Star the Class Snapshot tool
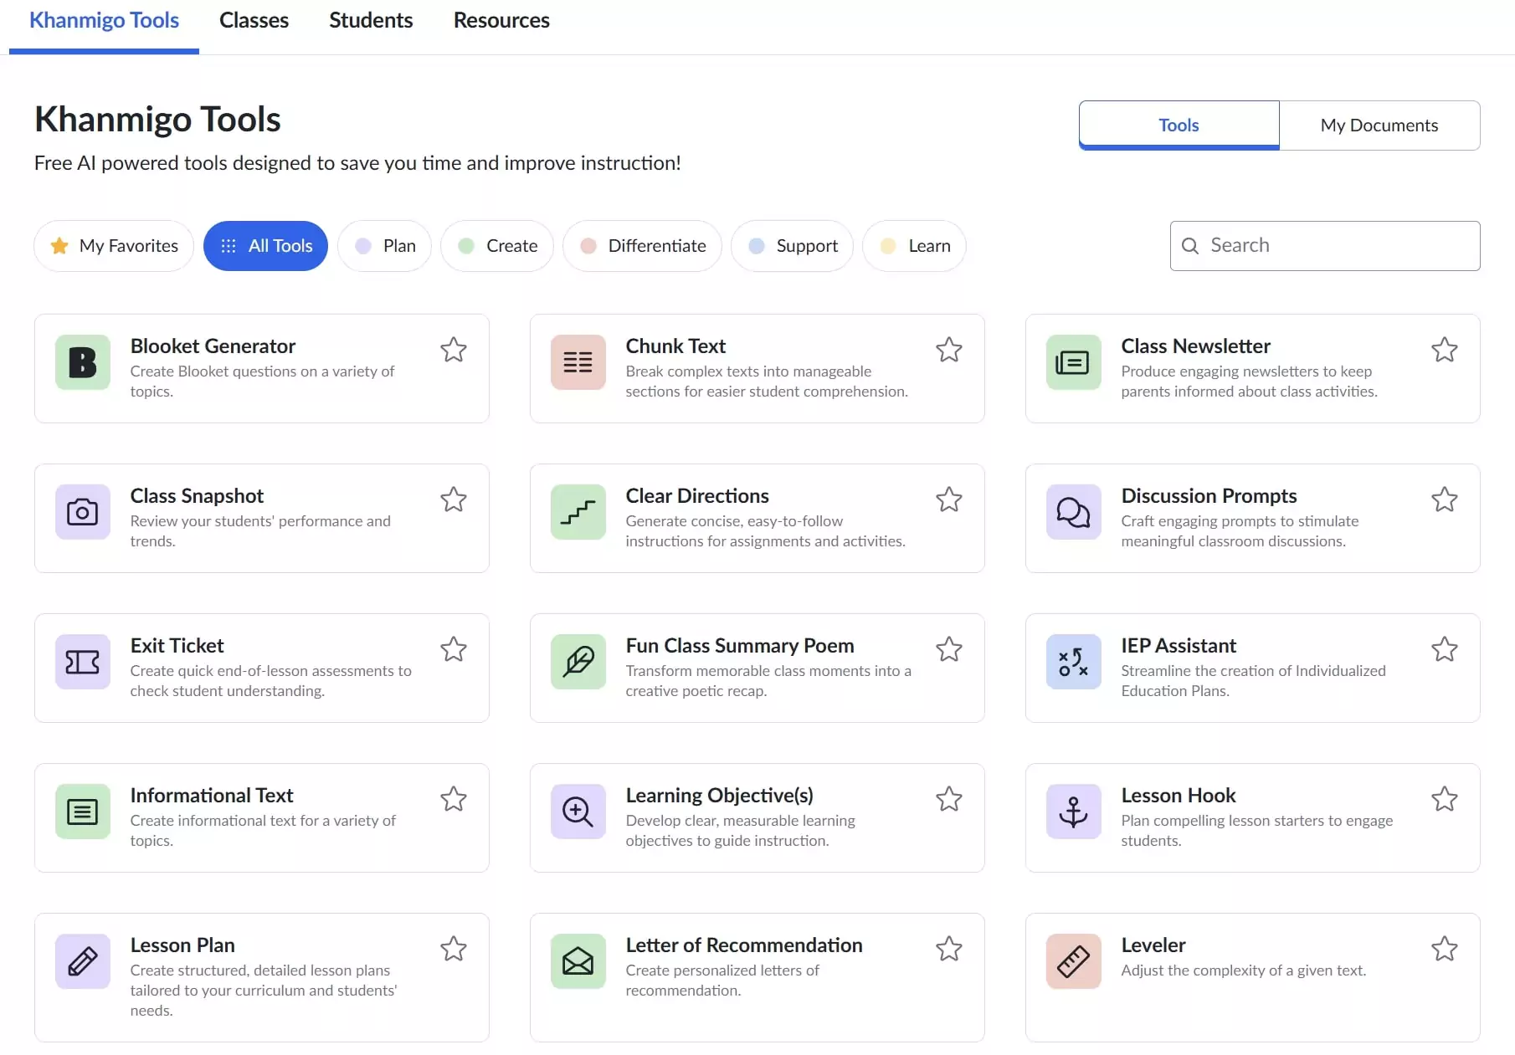The height and width of the screenshot is (1055, 1515). pos(454,499)
